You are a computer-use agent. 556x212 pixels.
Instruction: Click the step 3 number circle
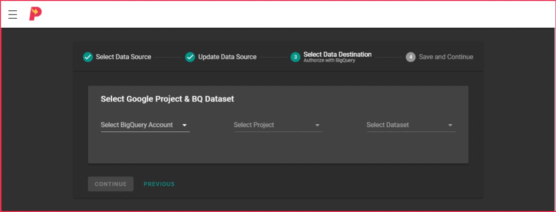pos(295,57)
